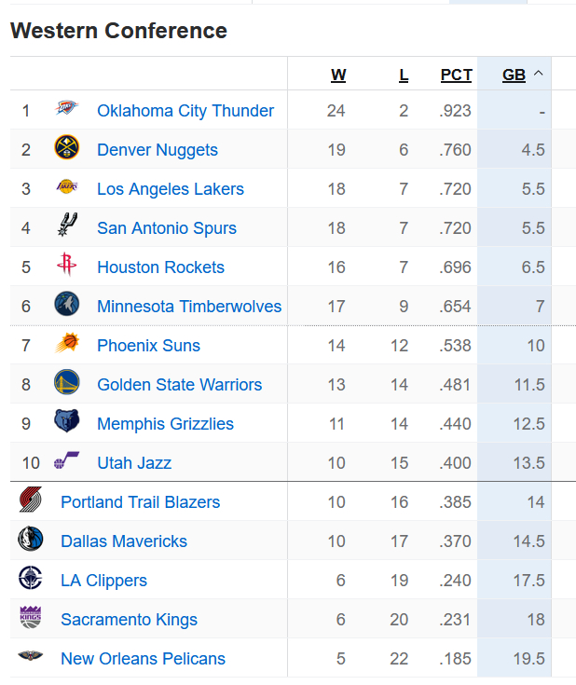Image resolution: width=576 pixels, height=685 pixels.
Task: Click the Phoenix Suns logo icon
Action: click(66, 345)
